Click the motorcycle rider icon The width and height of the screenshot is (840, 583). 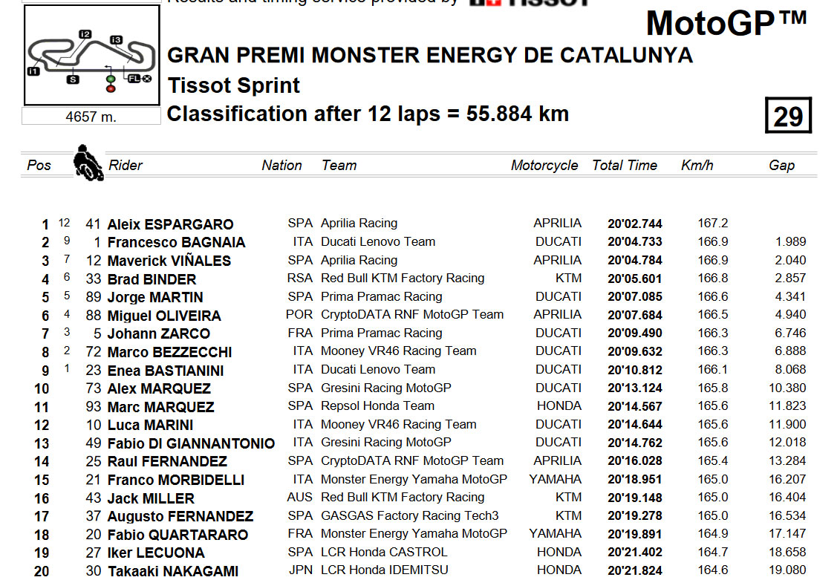pyautogui.click(x=88, y=163)
